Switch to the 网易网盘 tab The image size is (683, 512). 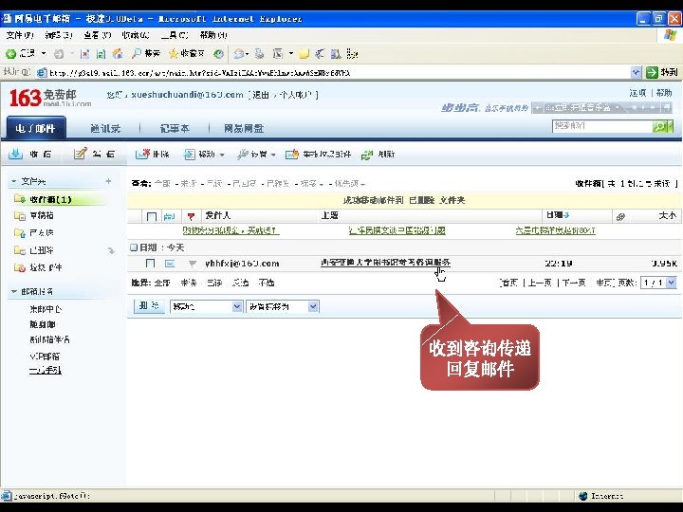coord(244,128)
